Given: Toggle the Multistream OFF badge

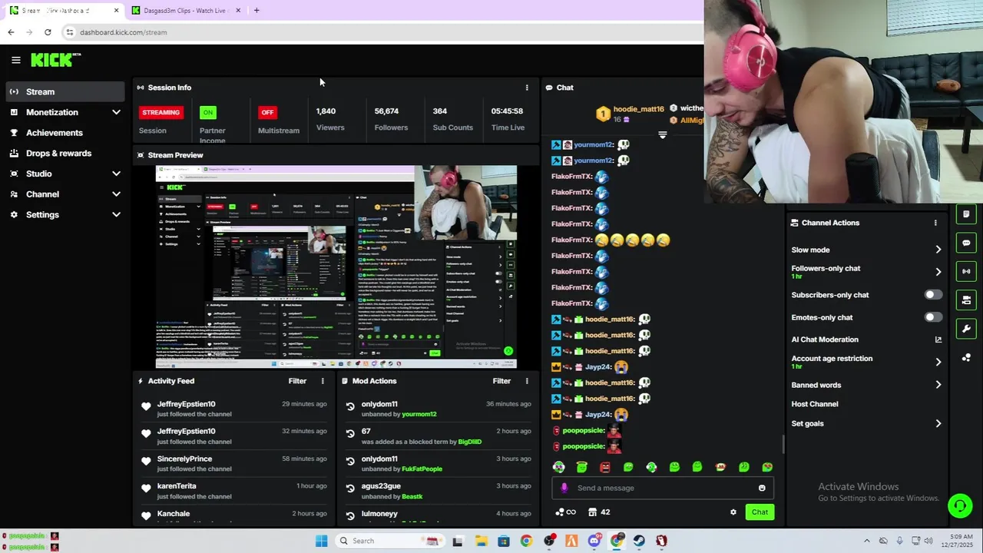Looking at the screenshot, I should point(267,112).
